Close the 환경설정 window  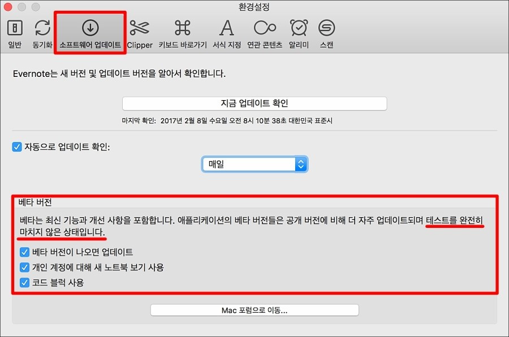[x=7, y=7]
